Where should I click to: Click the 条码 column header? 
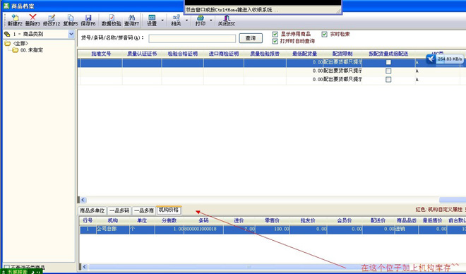pos(203,220)
